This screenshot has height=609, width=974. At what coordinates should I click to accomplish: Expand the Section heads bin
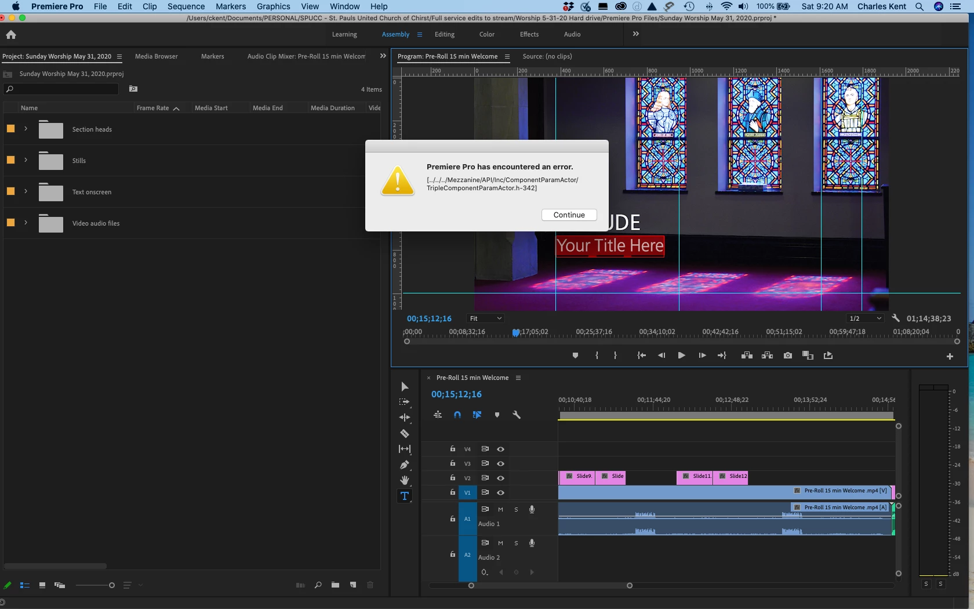26,129
